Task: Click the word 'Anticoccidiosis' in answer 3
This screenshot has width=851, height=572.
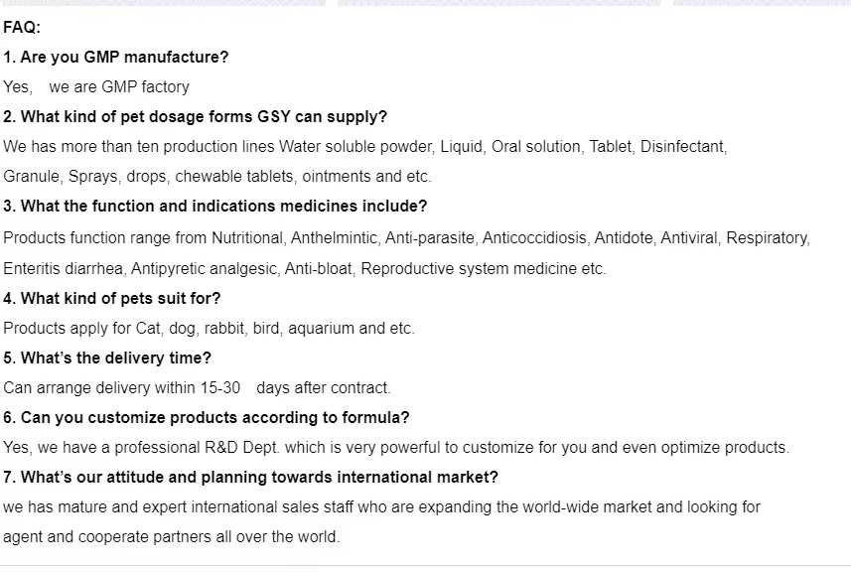Action: point(535,238)
